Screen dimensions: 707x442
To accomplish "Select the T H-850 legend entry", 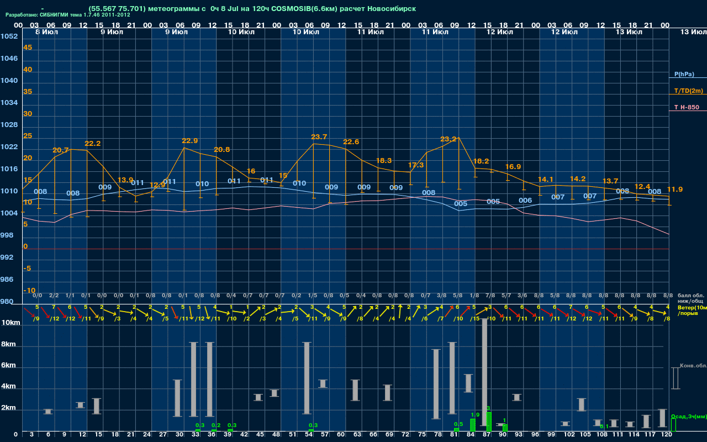I will (687, 107).
